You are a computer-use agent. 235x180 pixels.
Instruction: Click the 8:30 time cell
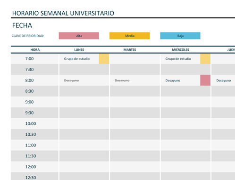pyautogui.click(x=34, y=91)
